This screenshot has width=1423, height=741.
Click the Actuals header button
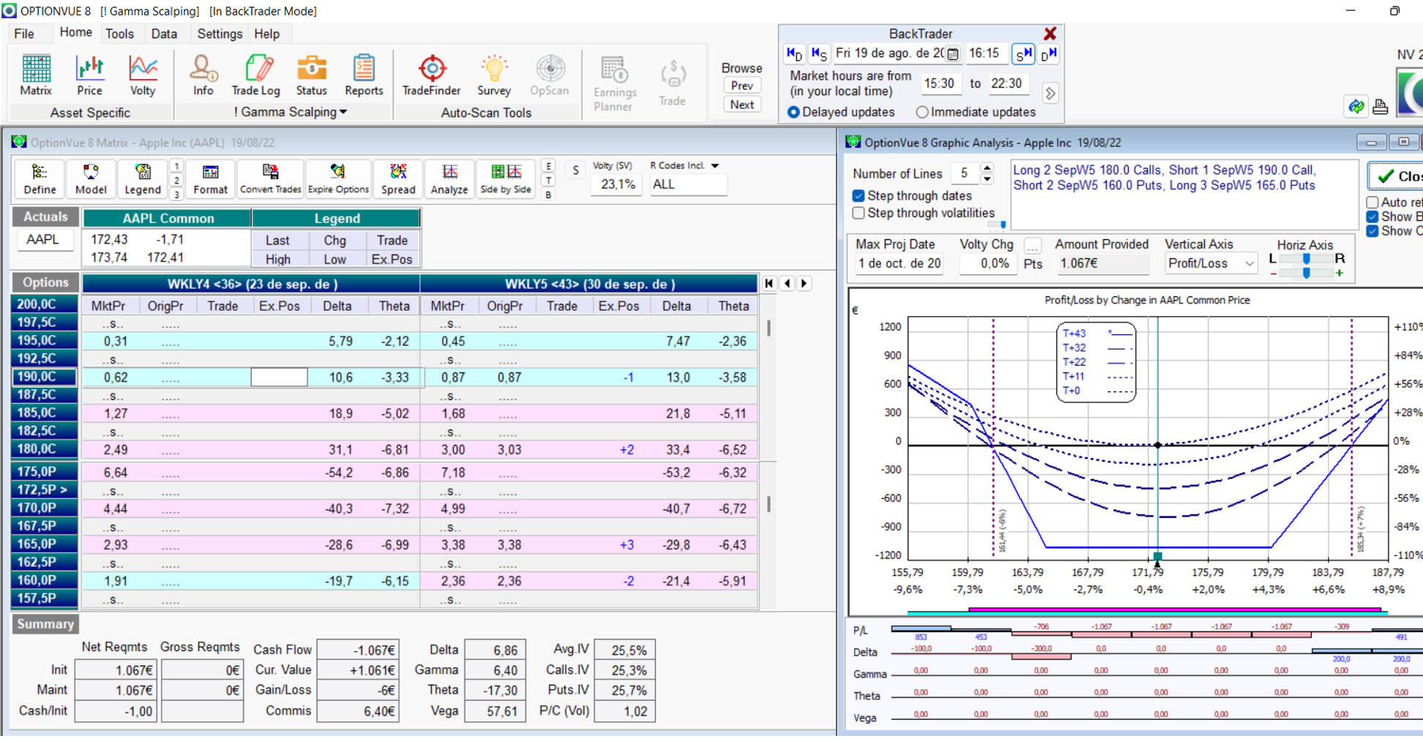click(x=45, y=217)
